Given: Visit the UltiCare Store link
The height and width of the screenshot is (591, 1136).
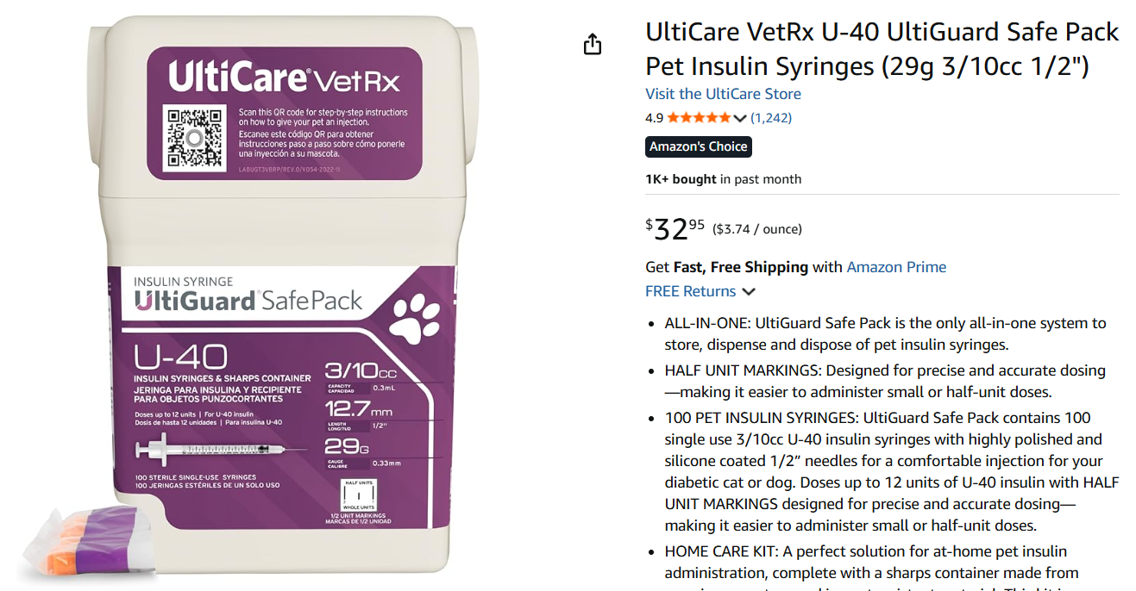Looking at the screenshot, I should click(723, 94).
